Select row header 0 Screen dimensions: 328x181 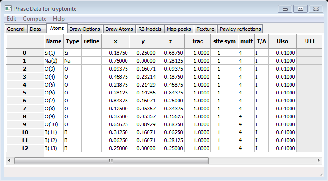(25, 53)
